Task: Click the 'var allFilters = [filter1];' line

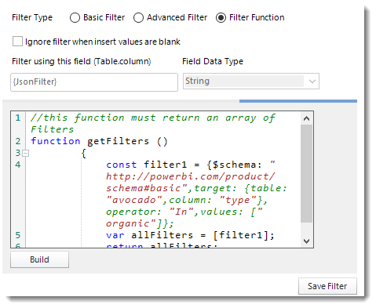Action: (190, 235)
